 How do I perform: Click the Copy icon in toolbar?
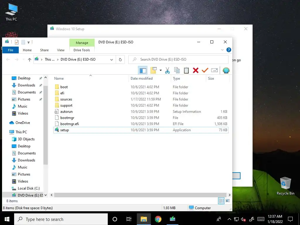point(177,70)
